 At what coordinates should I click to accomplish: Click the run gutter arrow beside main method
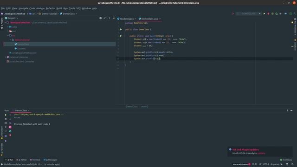(121, 36)
